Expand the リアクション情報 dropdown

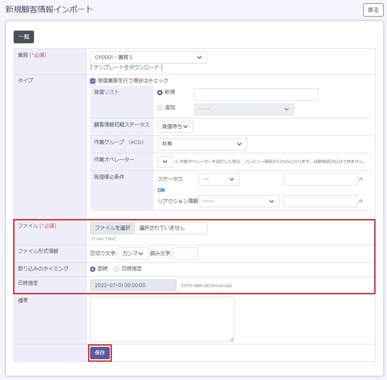pyautogui.click(x=239, y=201)
